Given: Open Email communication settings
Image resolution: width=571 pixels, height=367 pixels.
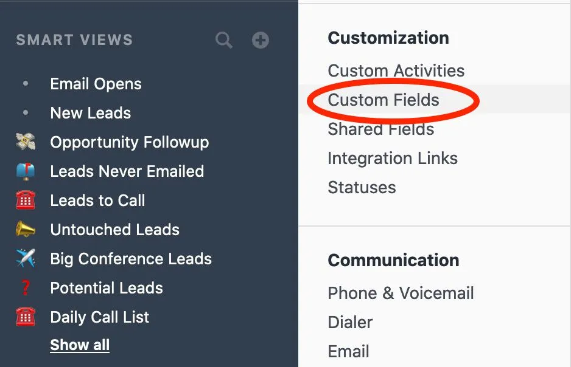Looking at the screenshot, I should (348, 351).
